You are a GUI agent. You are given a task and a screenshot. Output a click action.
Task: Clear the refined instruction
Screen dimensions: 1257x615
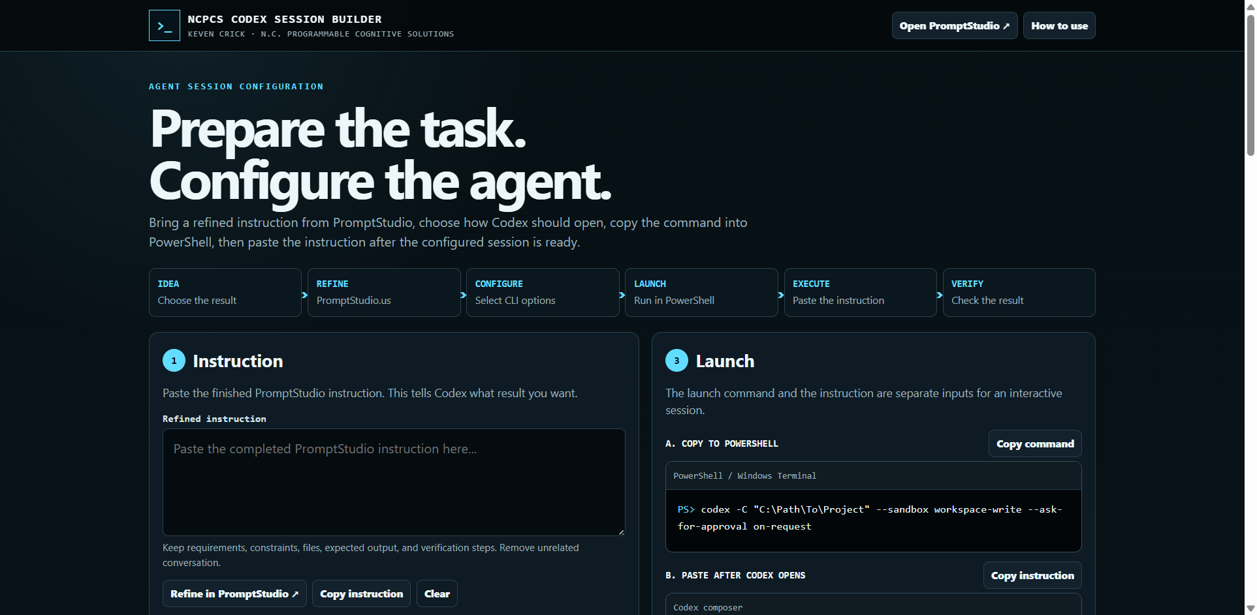[x=437, y=593]
